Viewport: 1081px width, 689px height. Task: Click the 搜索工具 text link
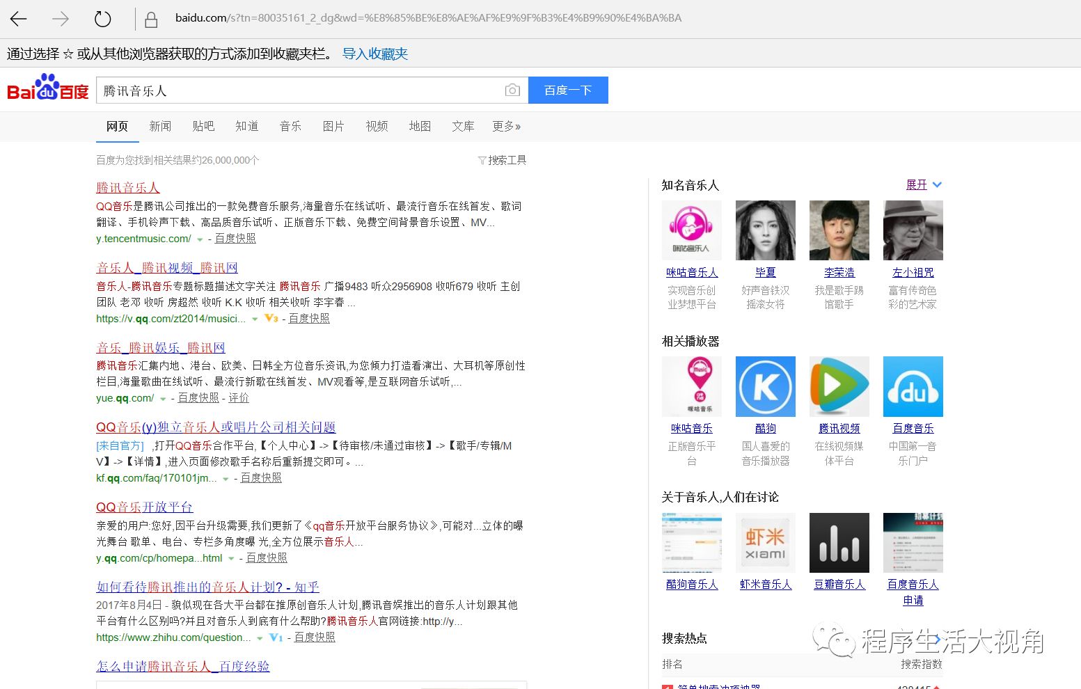507,160
